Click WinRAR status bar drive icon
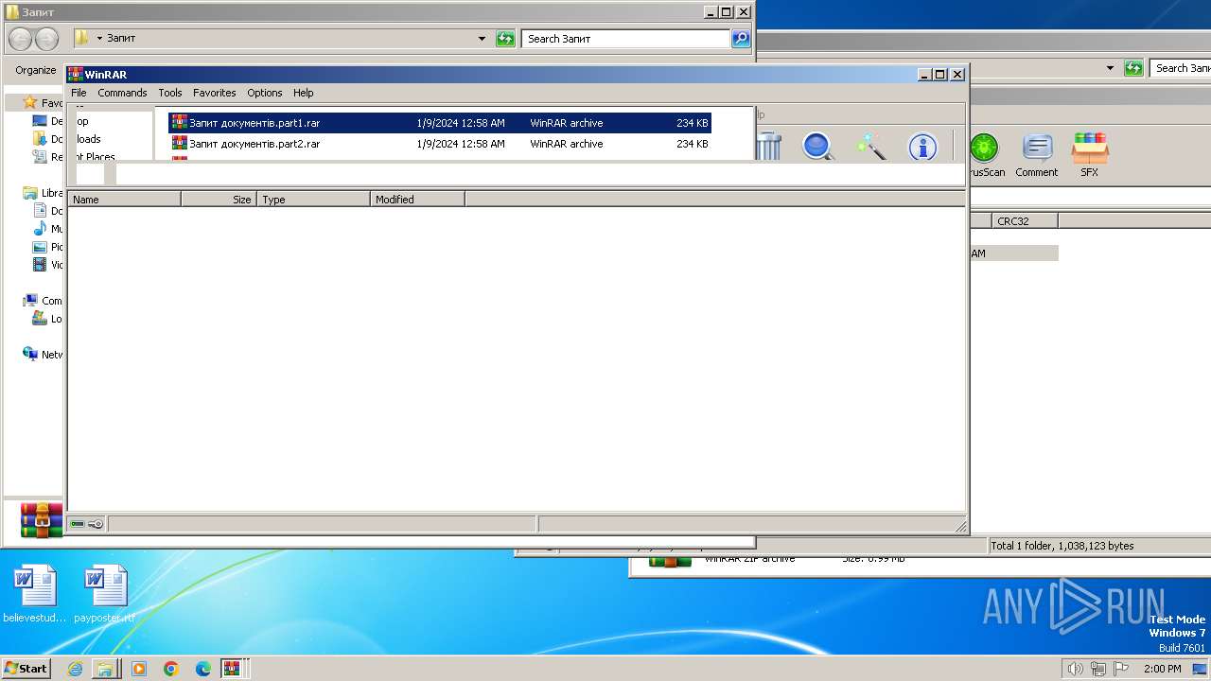This screenshot has width=1211, height=681. click(x=78, y=524)
